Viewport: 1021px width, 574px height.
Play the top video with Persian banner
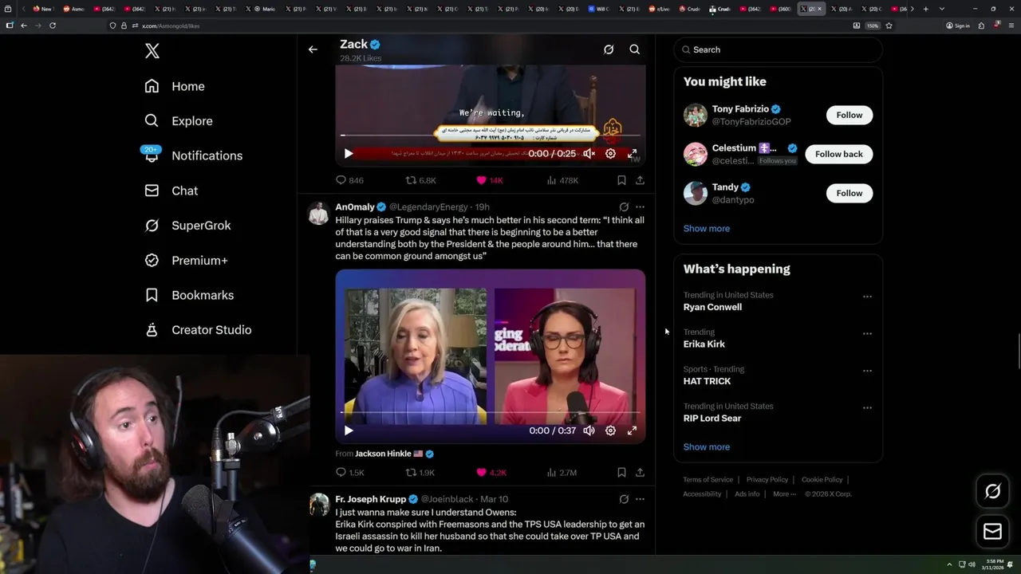(349, 153)
